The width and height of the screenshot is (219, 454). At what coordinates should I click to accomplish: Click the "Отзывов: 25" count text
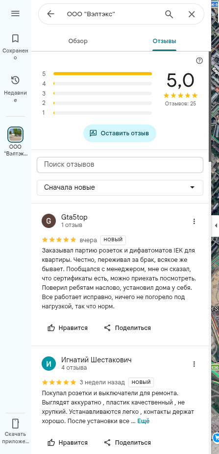point(180,103)
